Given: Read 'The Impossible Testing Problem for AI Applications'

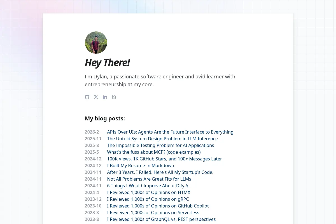Looking at the screenshot, I should (160, 145).
